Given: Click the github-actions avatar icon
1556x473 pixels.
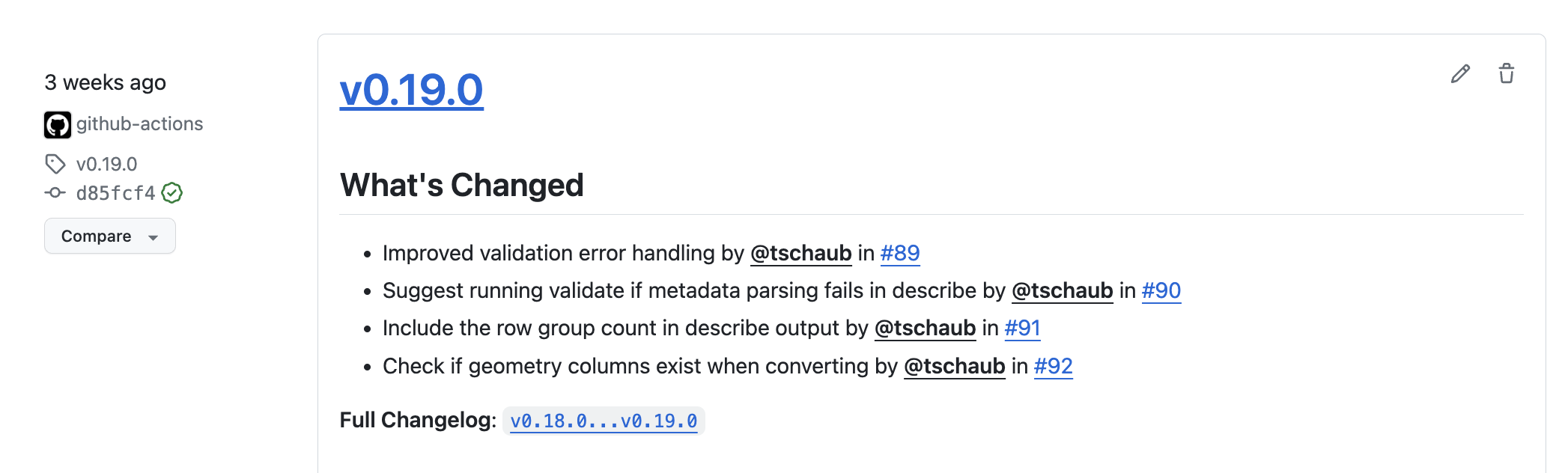Looking at the screenshot, I should tap(58, 125).
